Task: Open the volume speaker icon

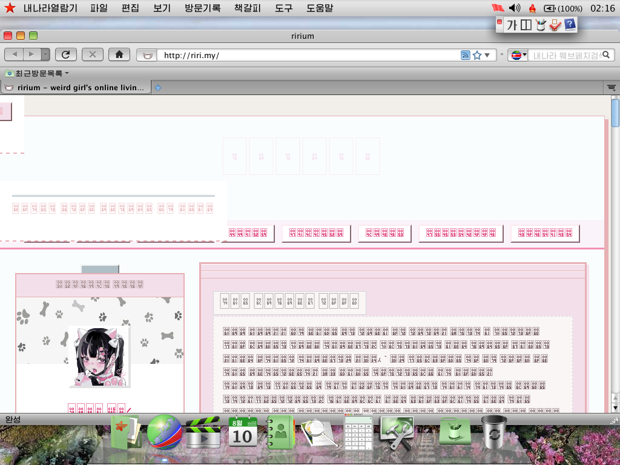Action: 515,8
